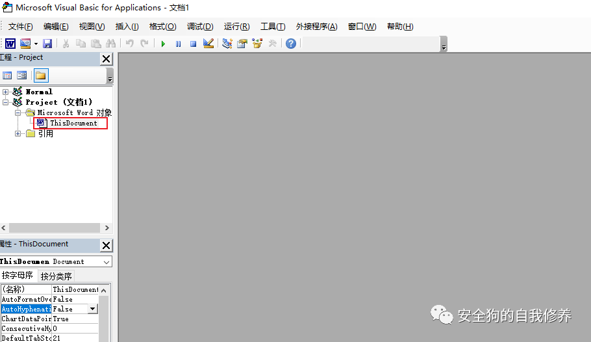Open the 窗口(W) menu
This screenshot has width=591, height=342.
[362, 27]
